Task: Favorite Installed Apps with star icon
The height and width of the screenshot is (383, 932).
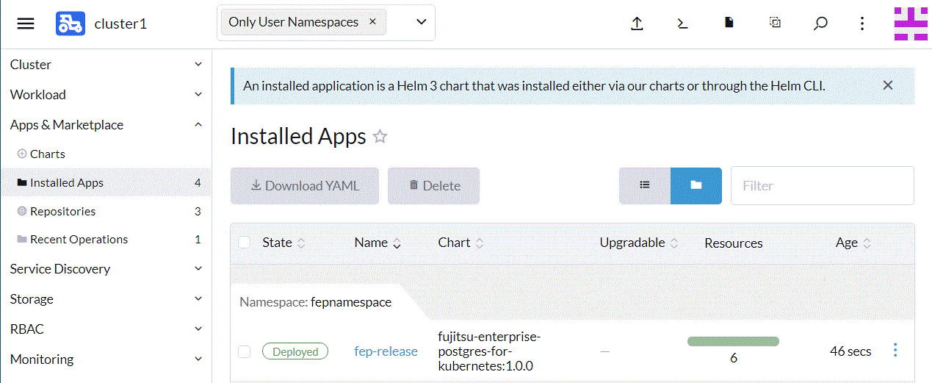Action: 380,137
